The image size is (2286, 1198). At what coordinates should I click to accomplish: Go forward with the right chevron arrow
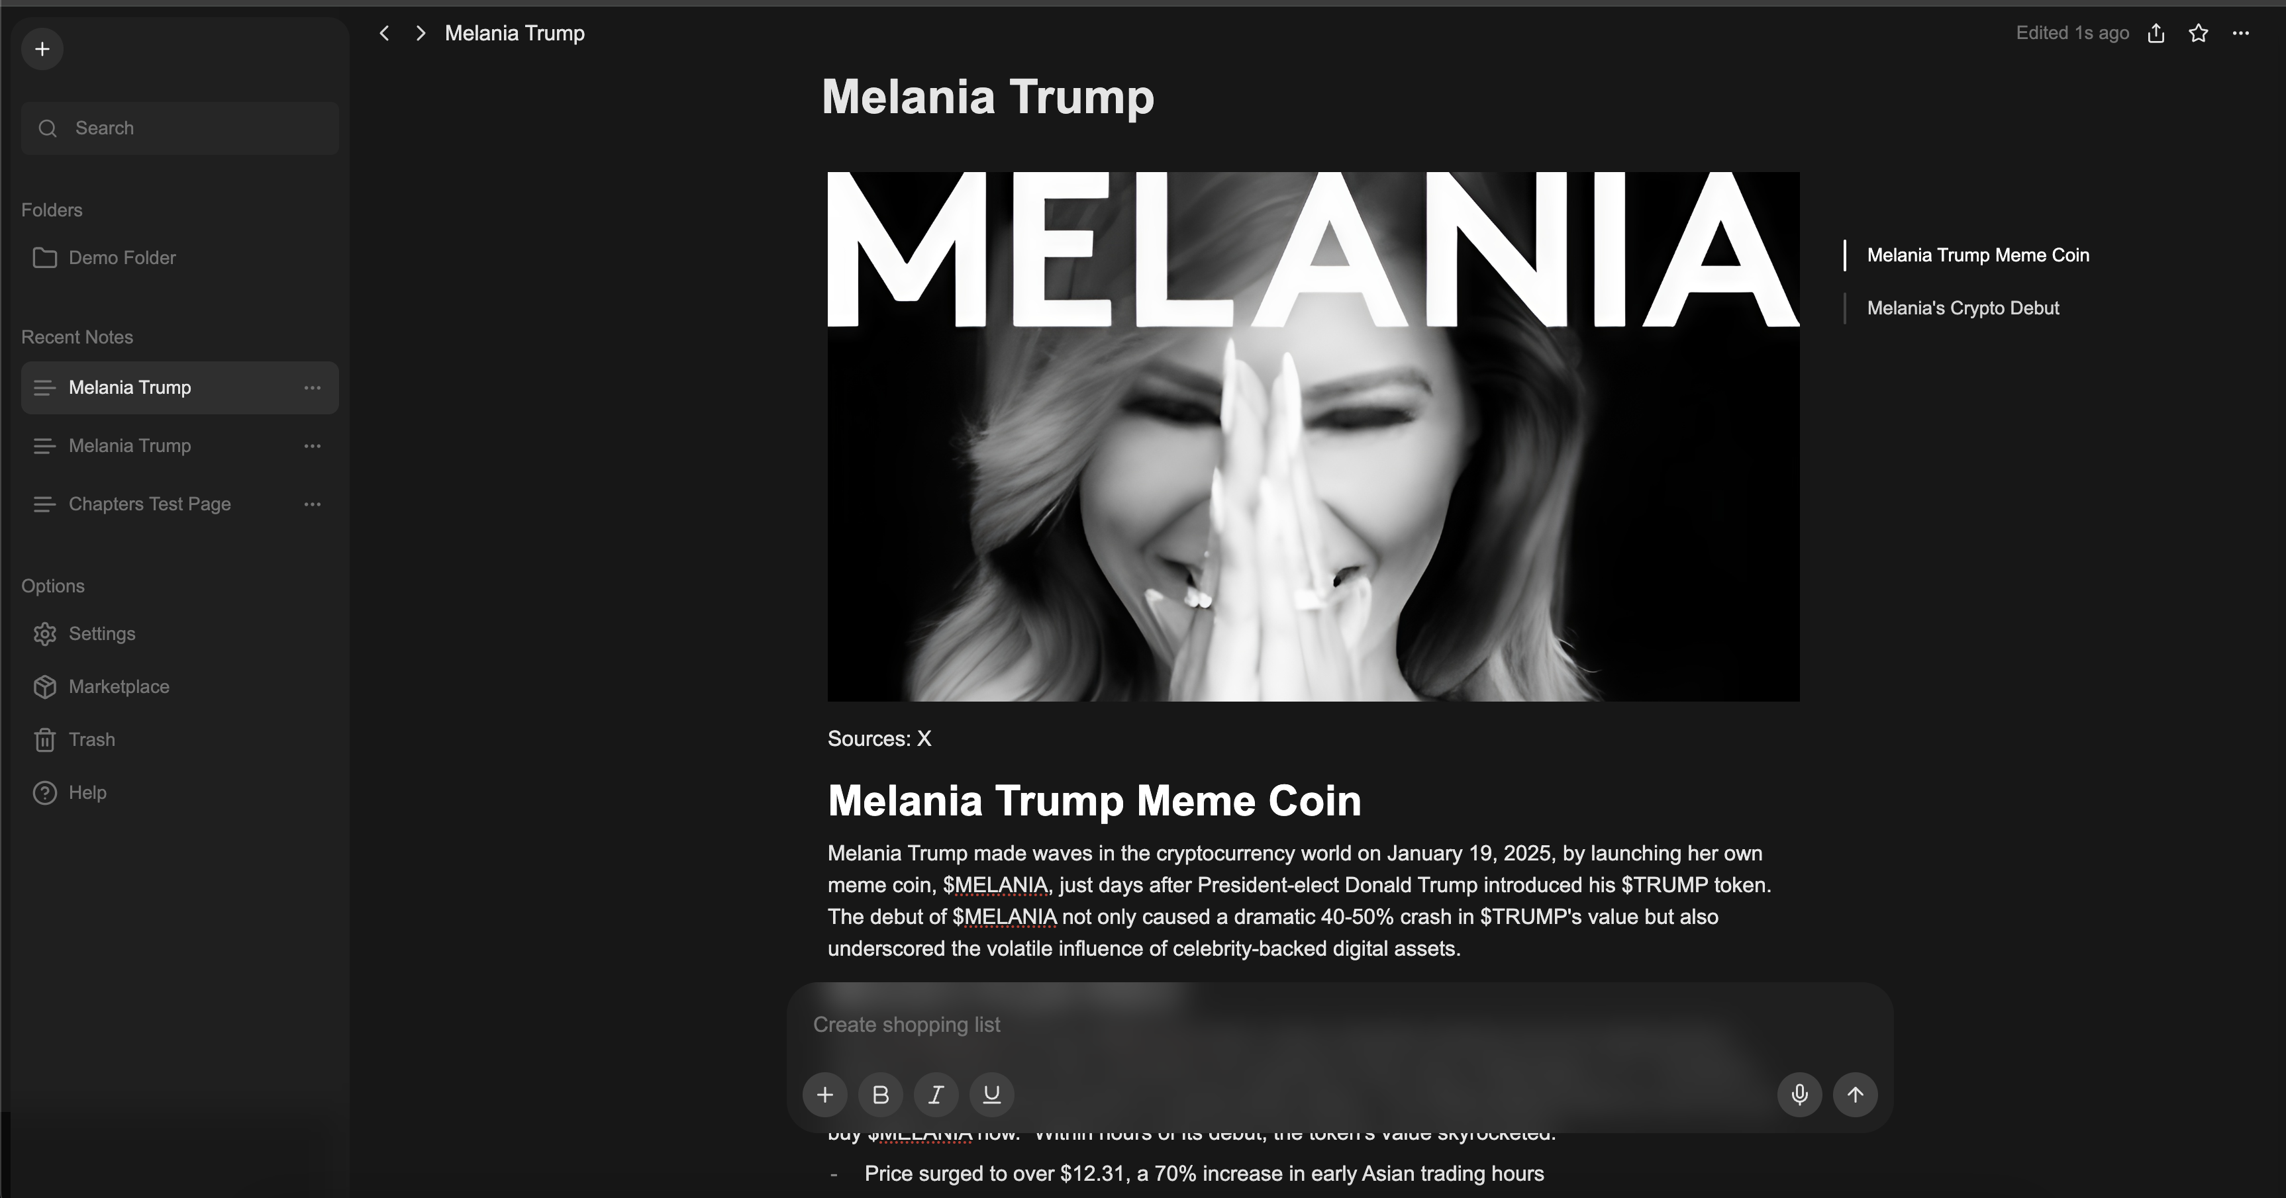pyautogui.click(x=421, y=33)
